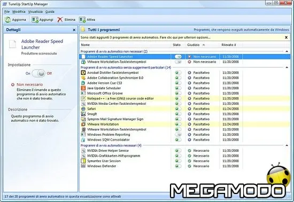Toggle Windows Defender startup switch
Viewport: 294px width, 202px height.
(x=178, y=166)
